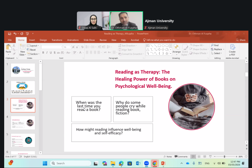Click the Text Highlight Color icon
Image resolution: width=252 pixels, height=168 pixels.
75,52
